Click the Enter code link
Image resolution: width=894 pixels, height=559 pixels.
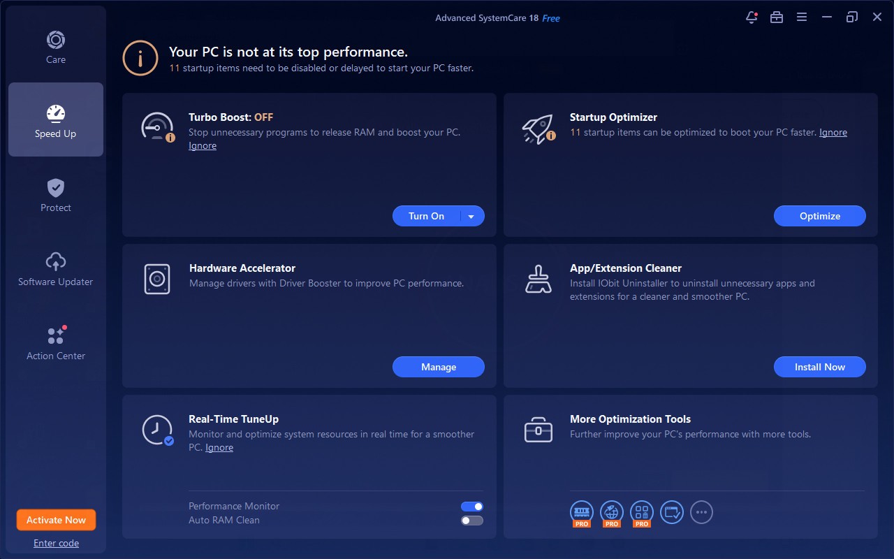pyautogui.click(x=56, y=544)
